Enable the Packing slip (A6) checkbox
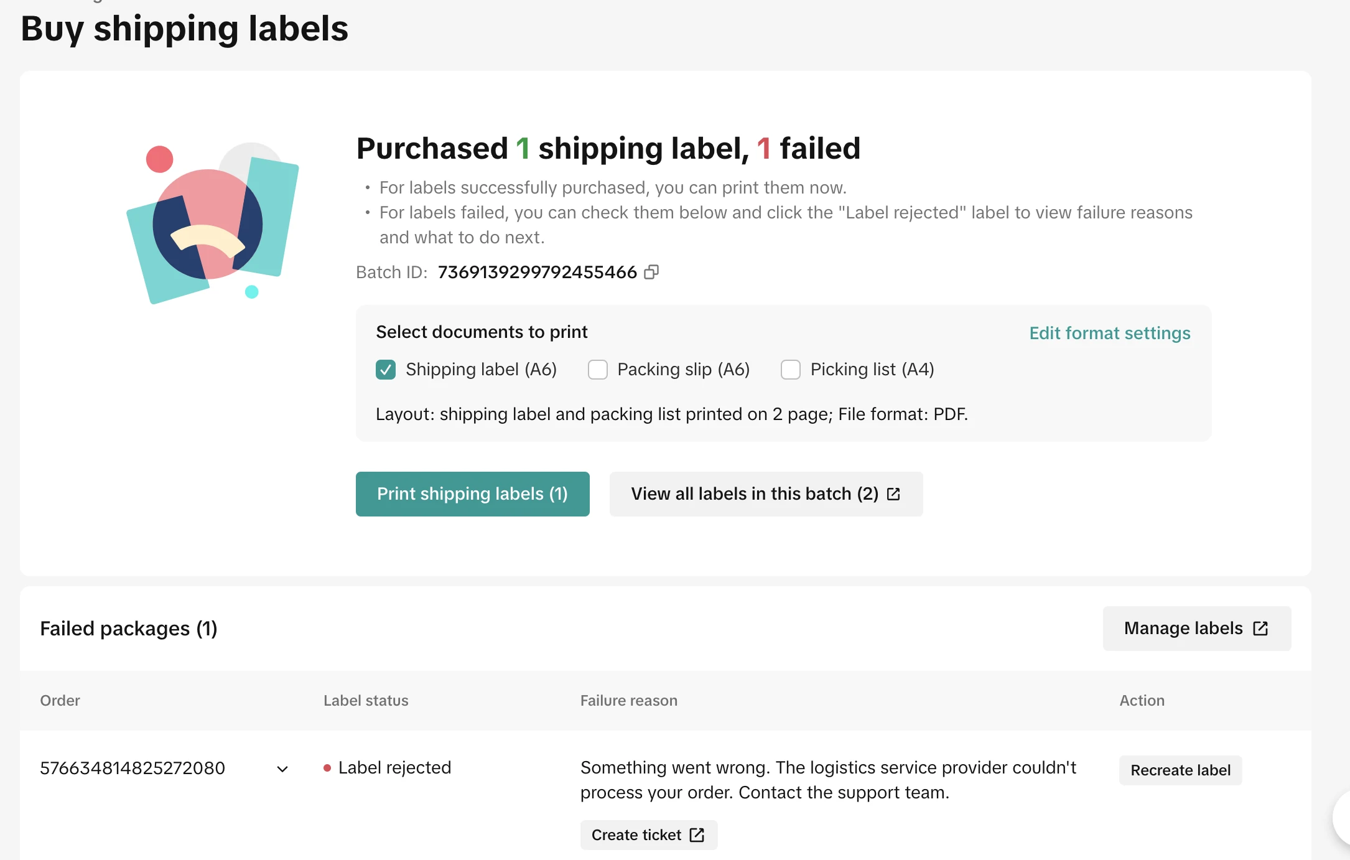 tap(598, 370)
